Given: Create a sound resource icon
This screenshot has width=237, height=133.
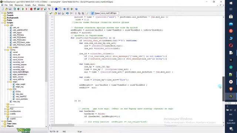Looking at the screenshot, I should click(35, 9).
